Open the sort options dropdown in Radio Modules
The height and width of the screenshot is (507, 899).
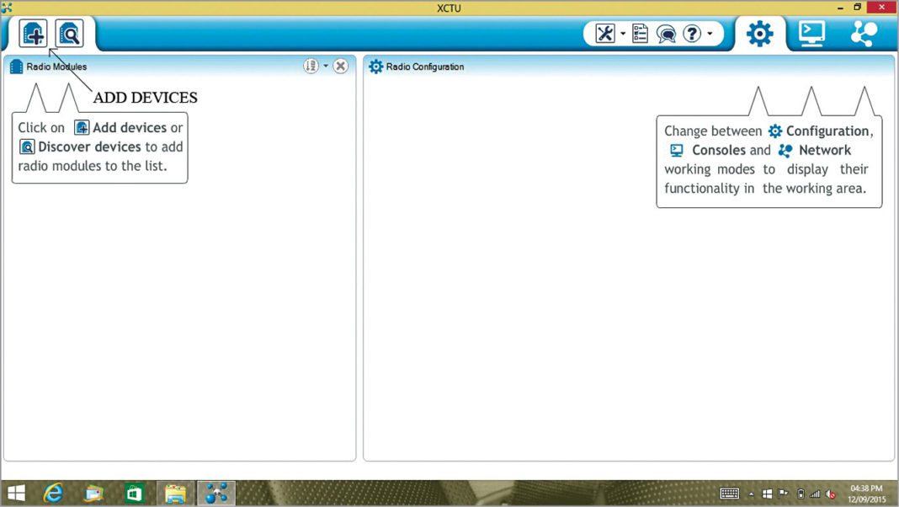324,66
